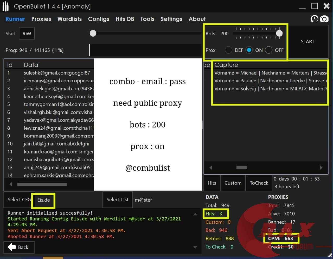The image size is (333, 259).
Task: Click the Capture panel scroll-right arrow
Action: [x=321, y=168]
